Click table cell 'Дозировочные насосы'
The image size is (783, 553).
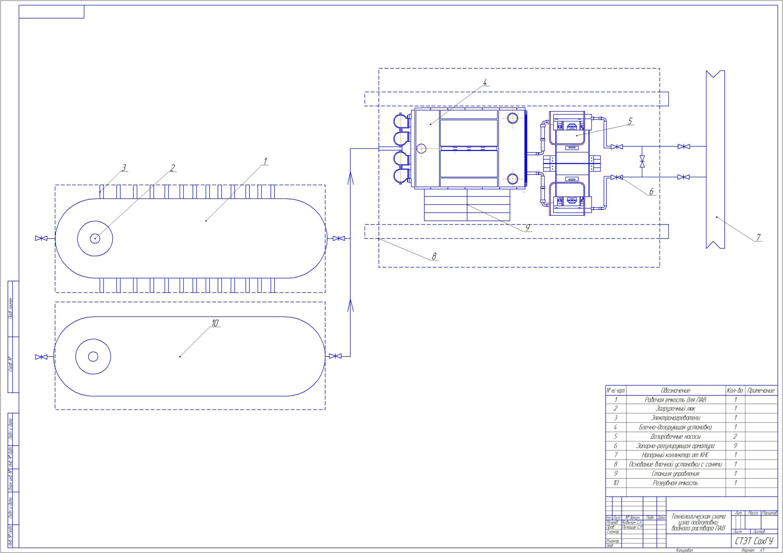676,437
